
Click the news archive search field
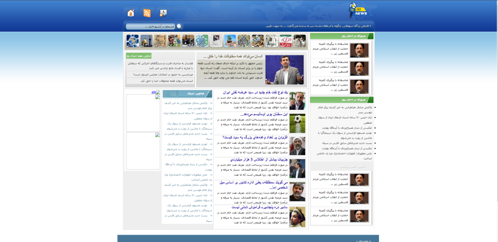point(151,26)
